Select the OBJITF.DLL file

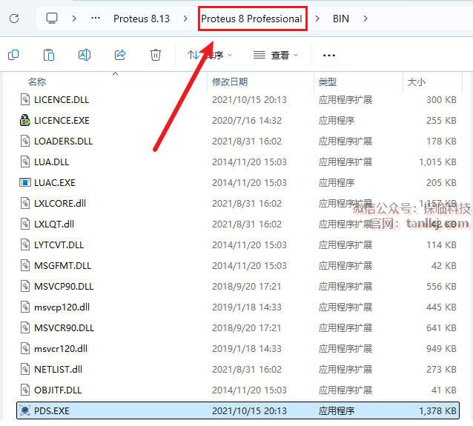coord(58,390)
